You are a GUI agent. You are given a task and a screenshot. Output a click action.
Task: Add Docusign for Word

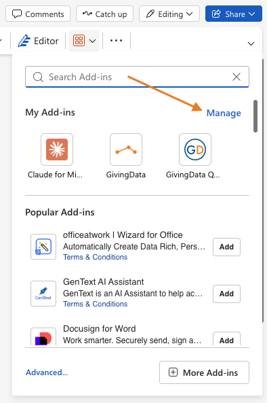226,339
